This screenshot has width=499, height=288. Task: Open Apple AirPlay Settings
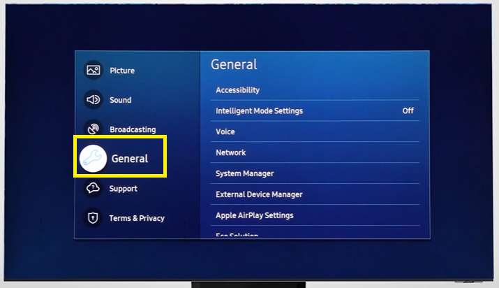tap(315, 215)
